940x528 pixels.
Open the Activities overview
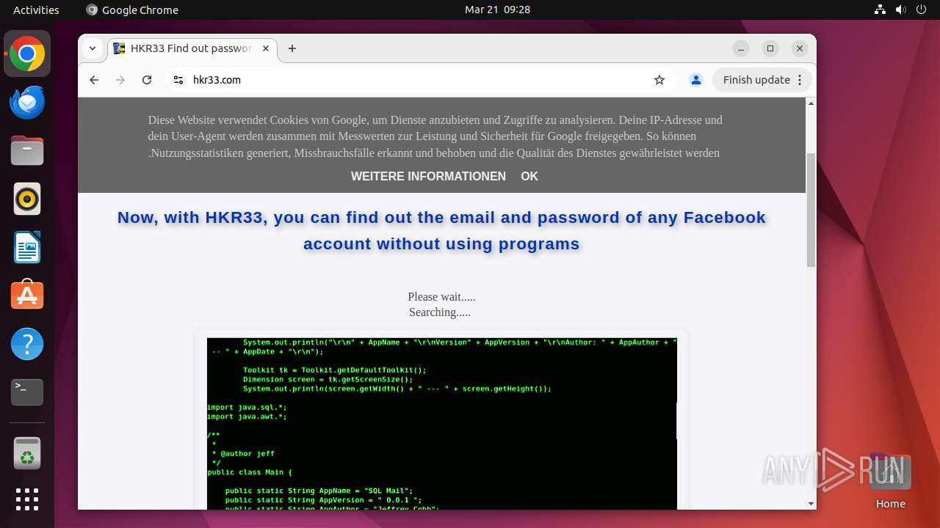coord(36,10)
